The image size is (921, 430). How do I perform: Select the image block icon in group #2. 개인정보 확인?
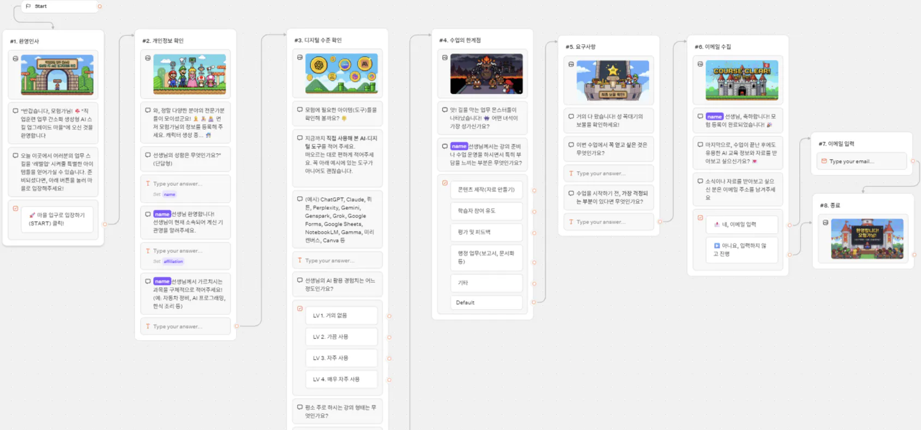[x=148, y=58]
